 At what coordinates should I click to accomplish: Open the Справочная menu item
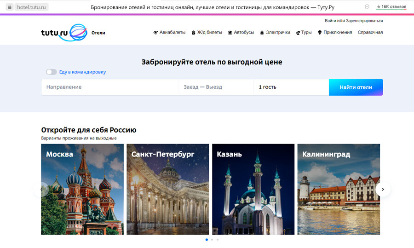(370, 32)
